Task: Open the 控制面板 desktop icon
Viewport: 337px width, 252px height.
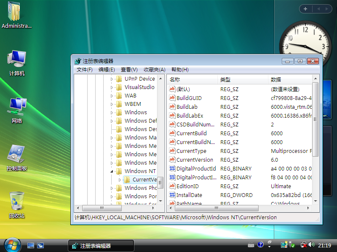Action: [16, 158]
